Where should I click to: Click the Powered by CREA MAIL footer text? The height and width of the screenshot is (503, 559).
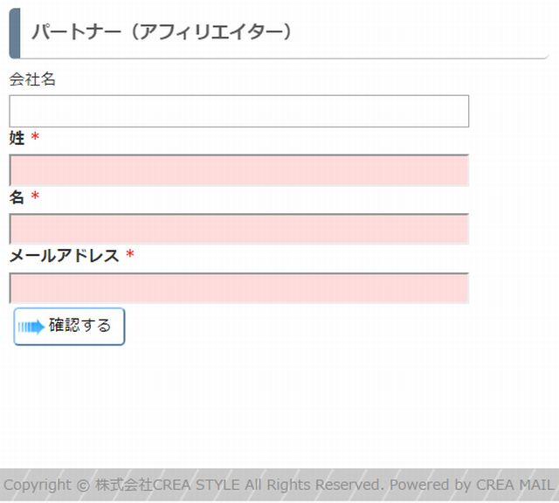(472, 485)
